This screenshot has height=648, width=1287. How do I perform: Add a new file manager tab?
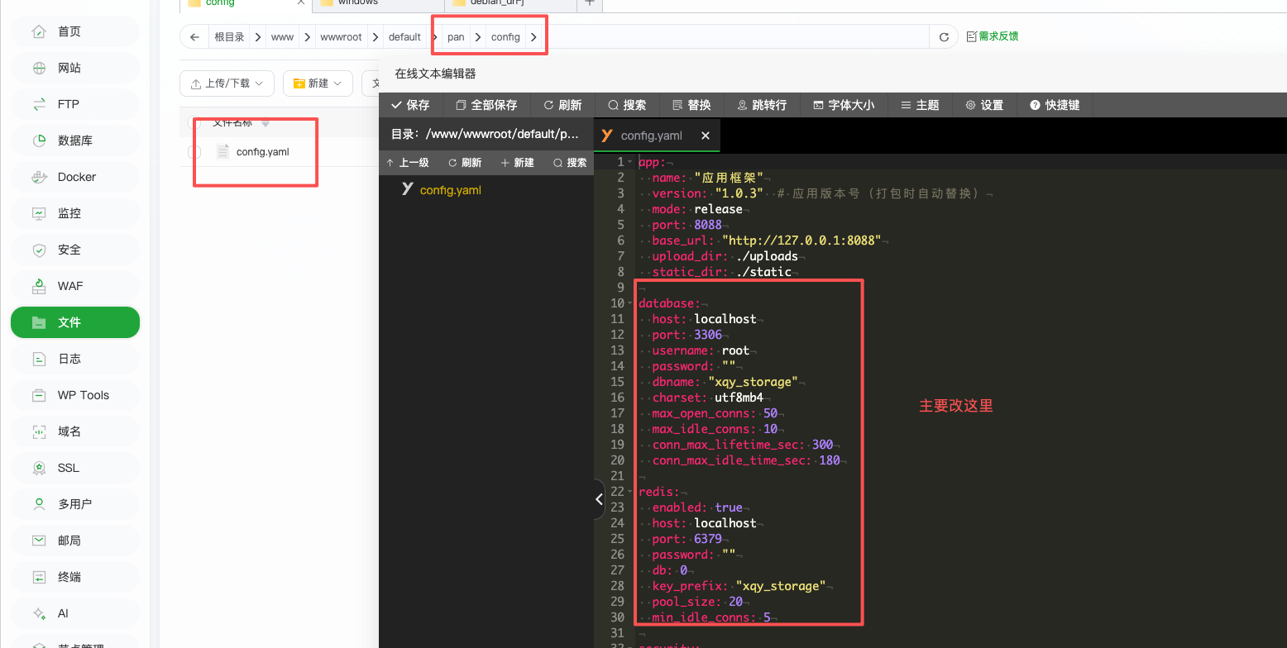[x=590, y=2]
